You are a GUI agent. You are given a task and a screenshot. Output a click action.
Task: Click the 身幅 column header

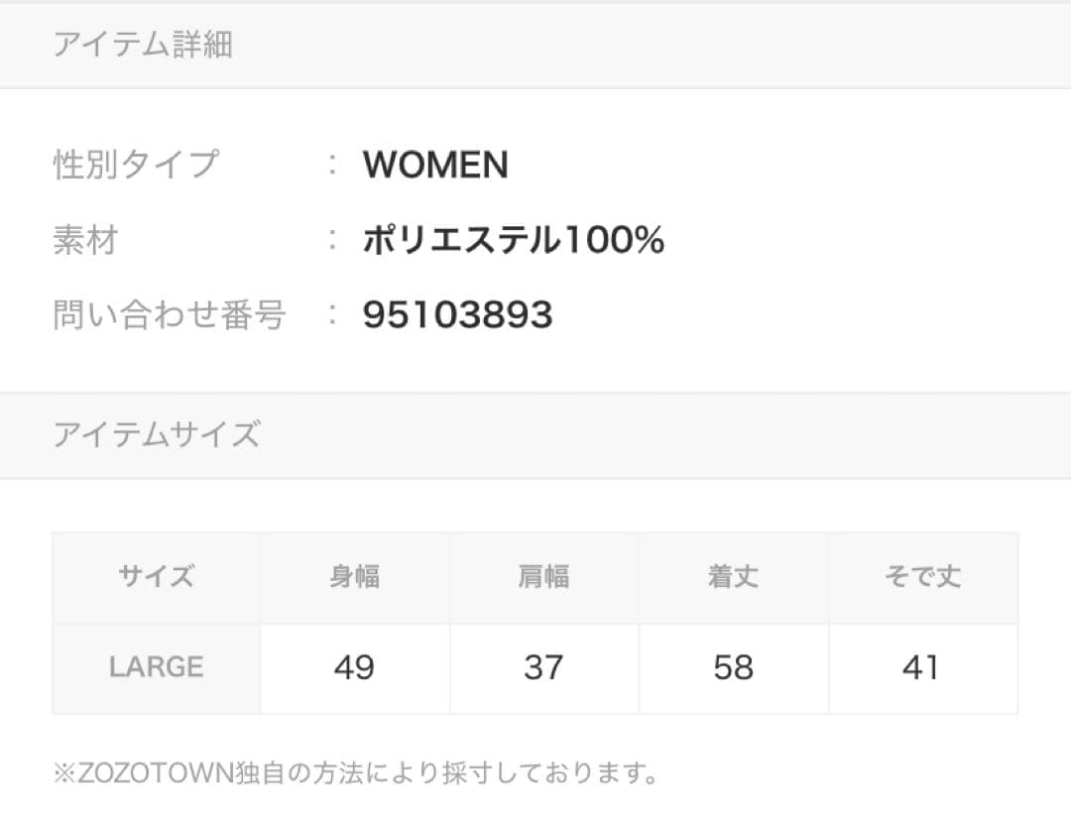[x=354, y=577]
